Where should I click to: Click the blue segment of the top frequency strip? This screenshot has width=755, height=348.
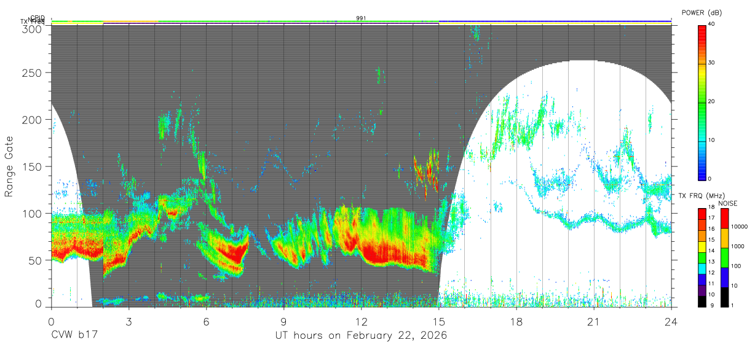[555, 21]
